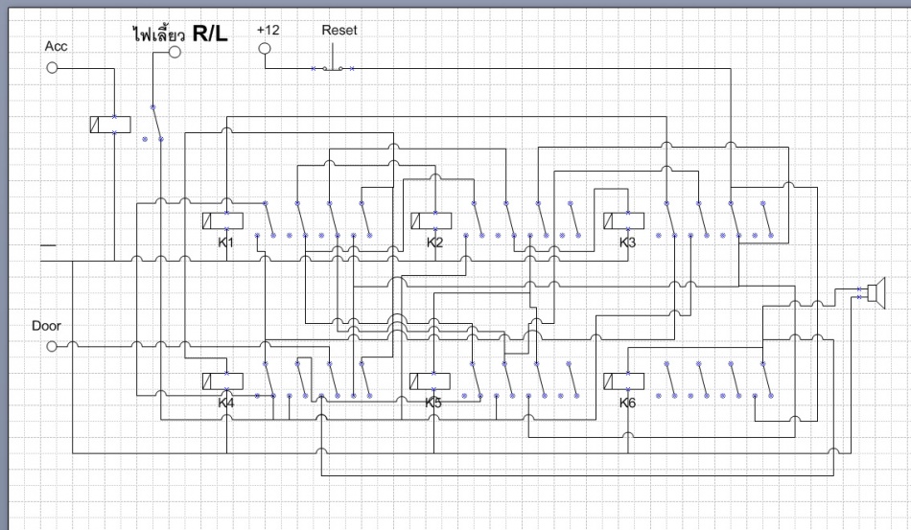This screenshot has width=911, height=530.
Task: Click the Door terminal circle
Action: click(x=53, y=346)
